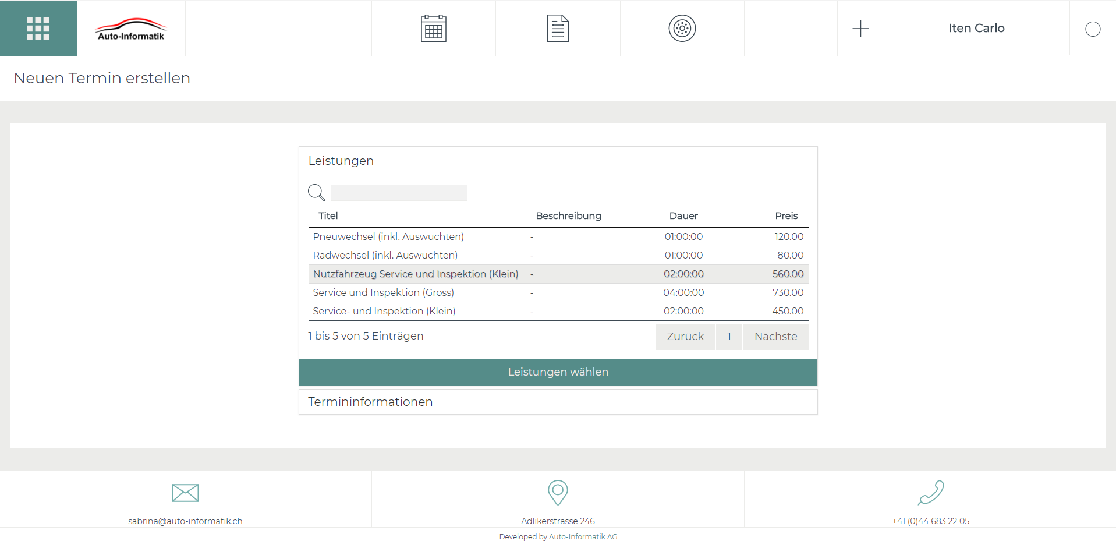1116x548 pixels.
Task: Select Pneuwechsel (inkl. Auswuchten) row
Action: click(558, 236)
